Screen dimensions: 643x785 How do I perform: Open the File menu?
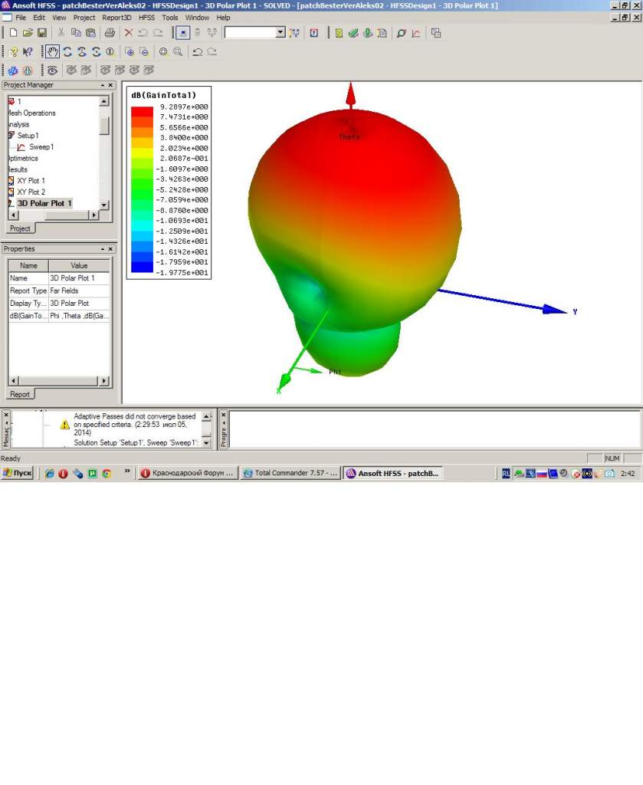point(21,18)
